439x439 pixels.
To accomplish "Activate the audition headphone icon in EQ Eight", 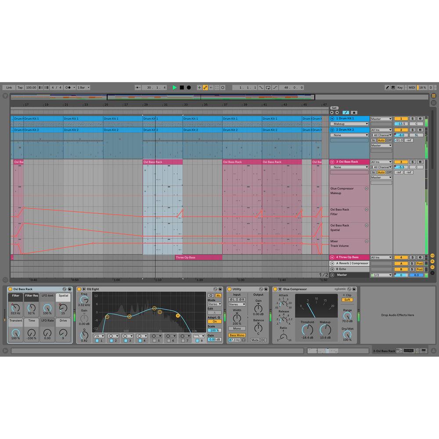I will coord(211,295).
